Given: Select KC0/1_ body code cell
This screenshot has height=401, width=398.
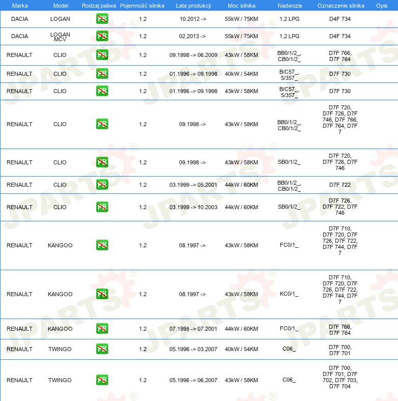Looking at the screenshot, I should pyautogui.click(x=289, y=294).
